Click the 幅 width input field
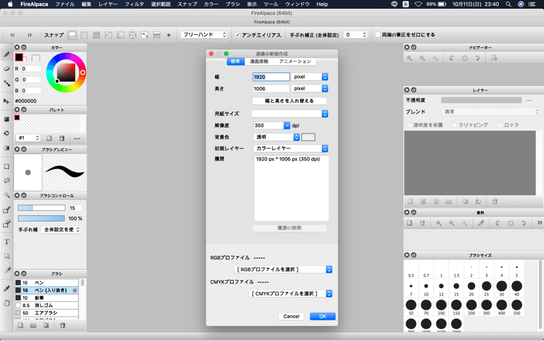544x340 pixels. coord(271,77)
